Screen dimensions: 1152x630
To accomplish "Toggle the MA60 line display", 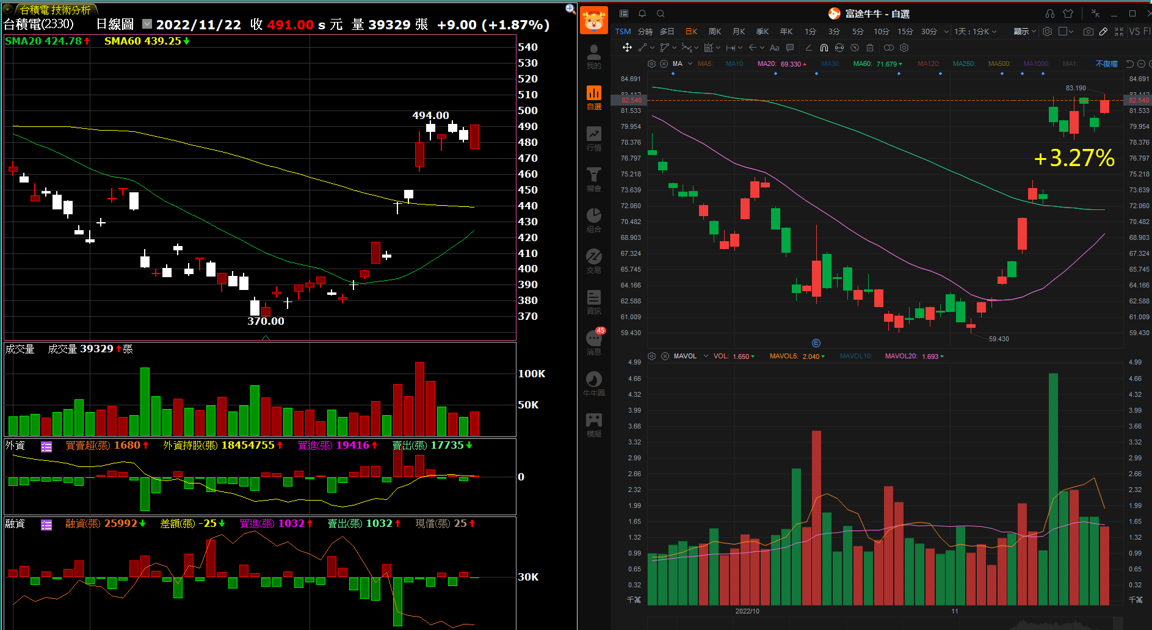I will (877, 63).
